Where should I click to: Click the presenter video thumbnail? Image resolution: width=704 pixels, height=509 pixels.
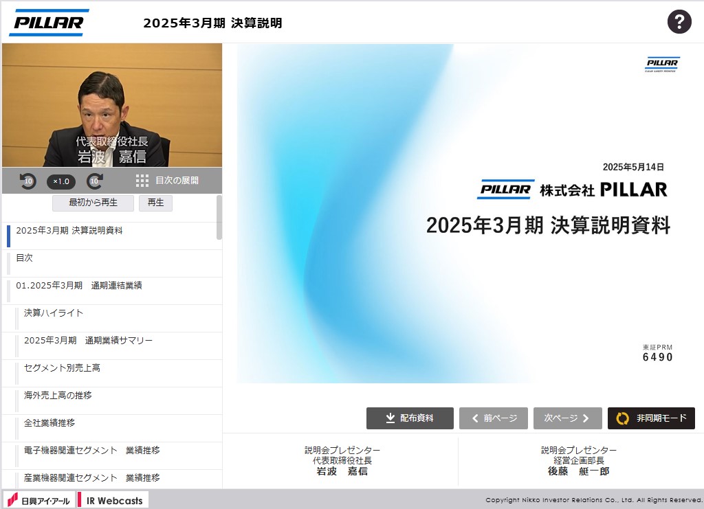click(x=112, y=105)
